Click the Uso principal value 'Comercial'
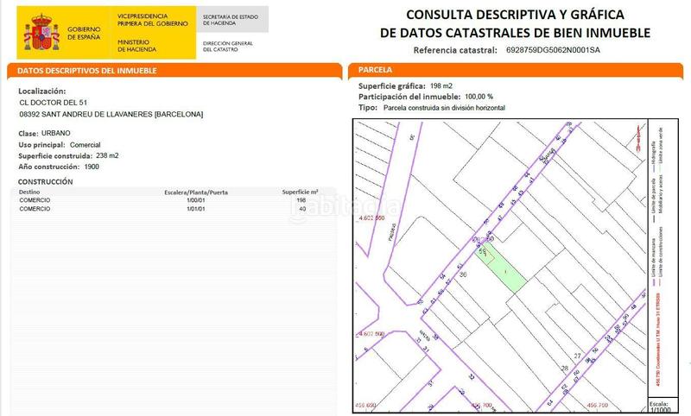The image size is (691, 416). (x=85, y=145)
